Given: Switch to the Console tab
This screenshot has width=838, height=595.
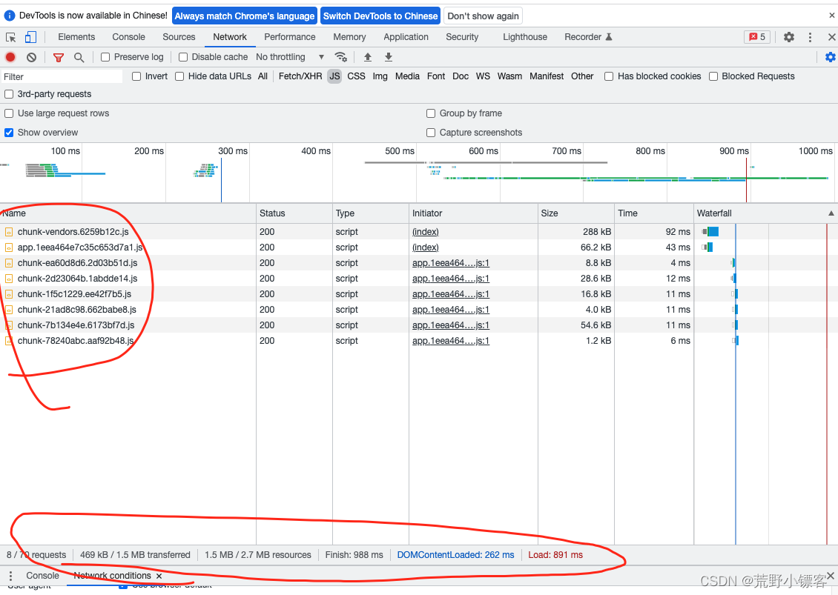Looking at the screenshot, I should (x=128, y=37).
